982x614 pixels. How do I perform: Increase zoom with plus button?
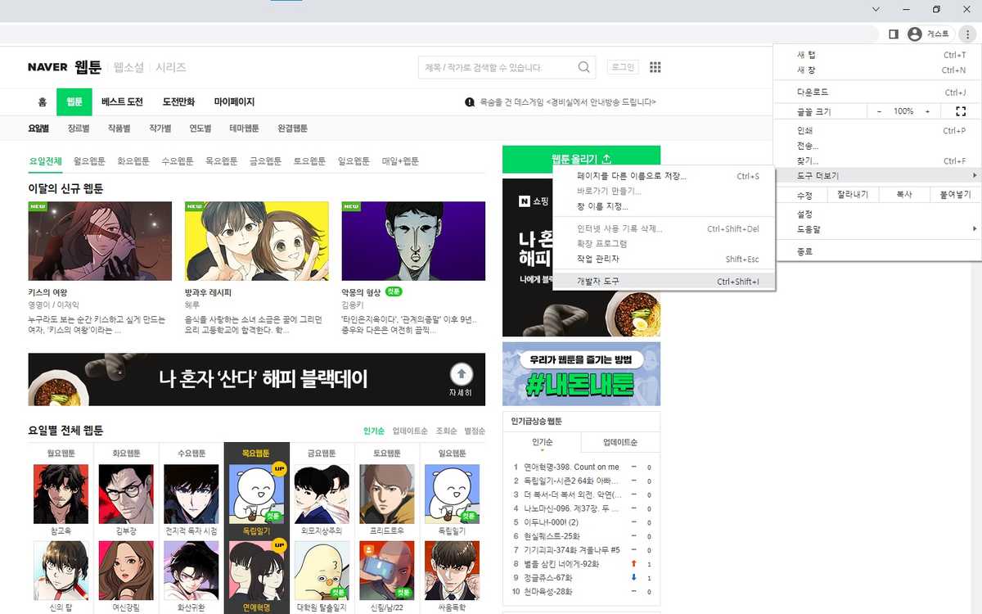(927, 111)
